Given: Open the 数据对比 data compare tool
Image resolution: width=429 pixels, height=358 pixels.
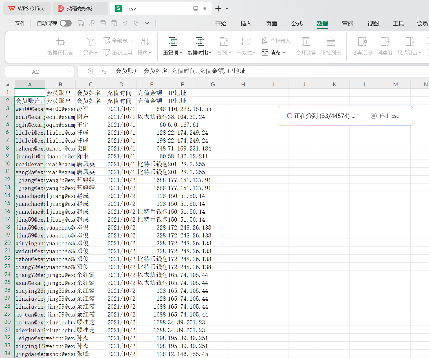Looking at the screenshot, I should point(199,42).
